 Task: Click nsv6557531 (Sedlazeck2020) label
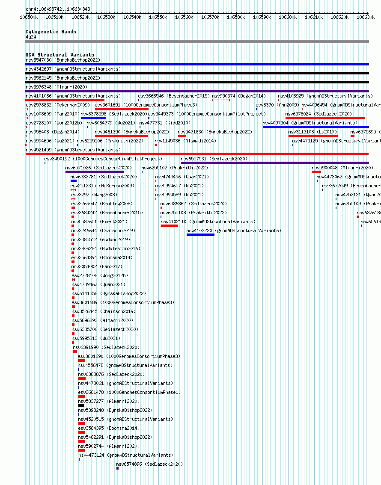click(x=214, y=159)
